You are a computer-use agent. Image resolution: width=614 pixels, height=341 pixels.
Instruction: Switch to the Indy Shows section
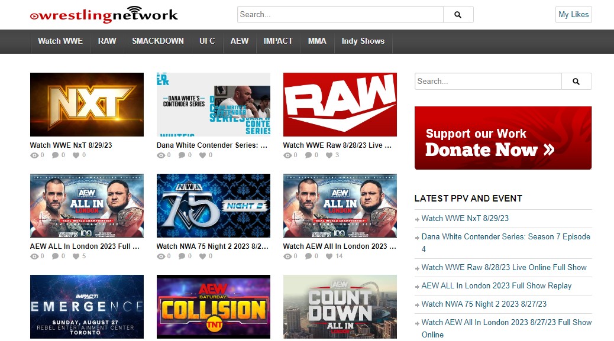pyautogui.click(x=363, y=41)
